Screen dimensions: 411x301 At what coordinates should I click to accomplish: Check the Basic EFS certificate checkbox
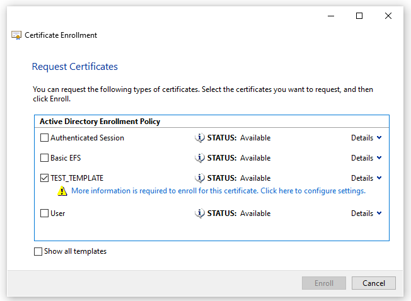click(x=44, y=158)
